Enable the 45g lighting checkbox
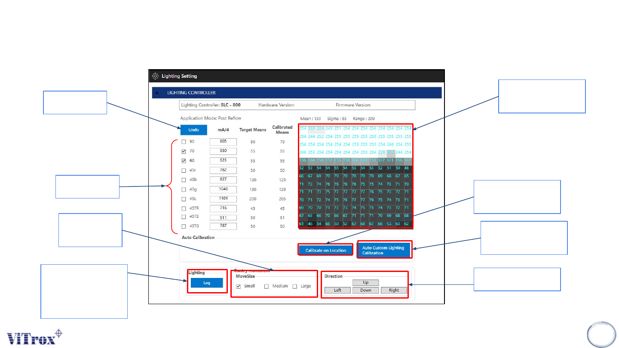The height and width of the screenshot is (348, 619). tap(184, 189)
